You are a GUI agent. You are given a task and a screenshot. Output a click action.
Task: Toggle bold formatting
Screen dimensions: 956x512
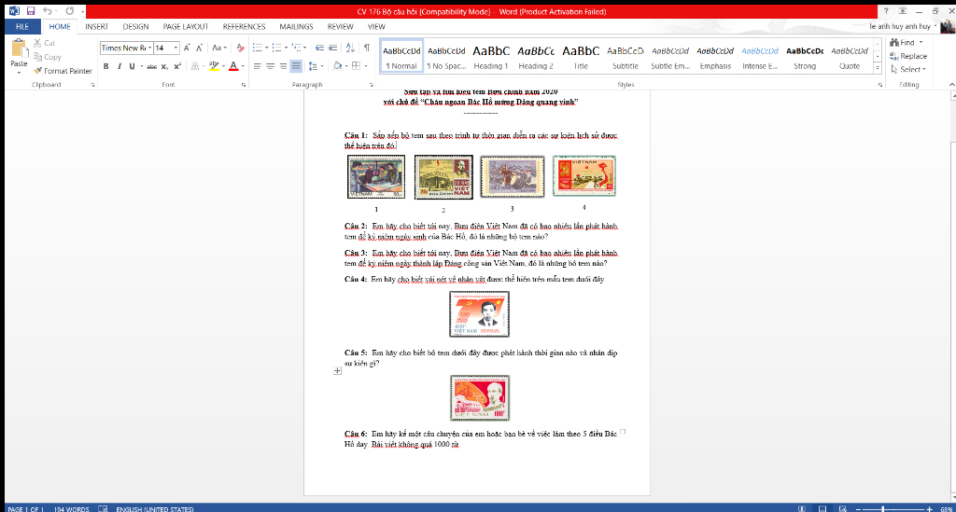coord(106,66)
